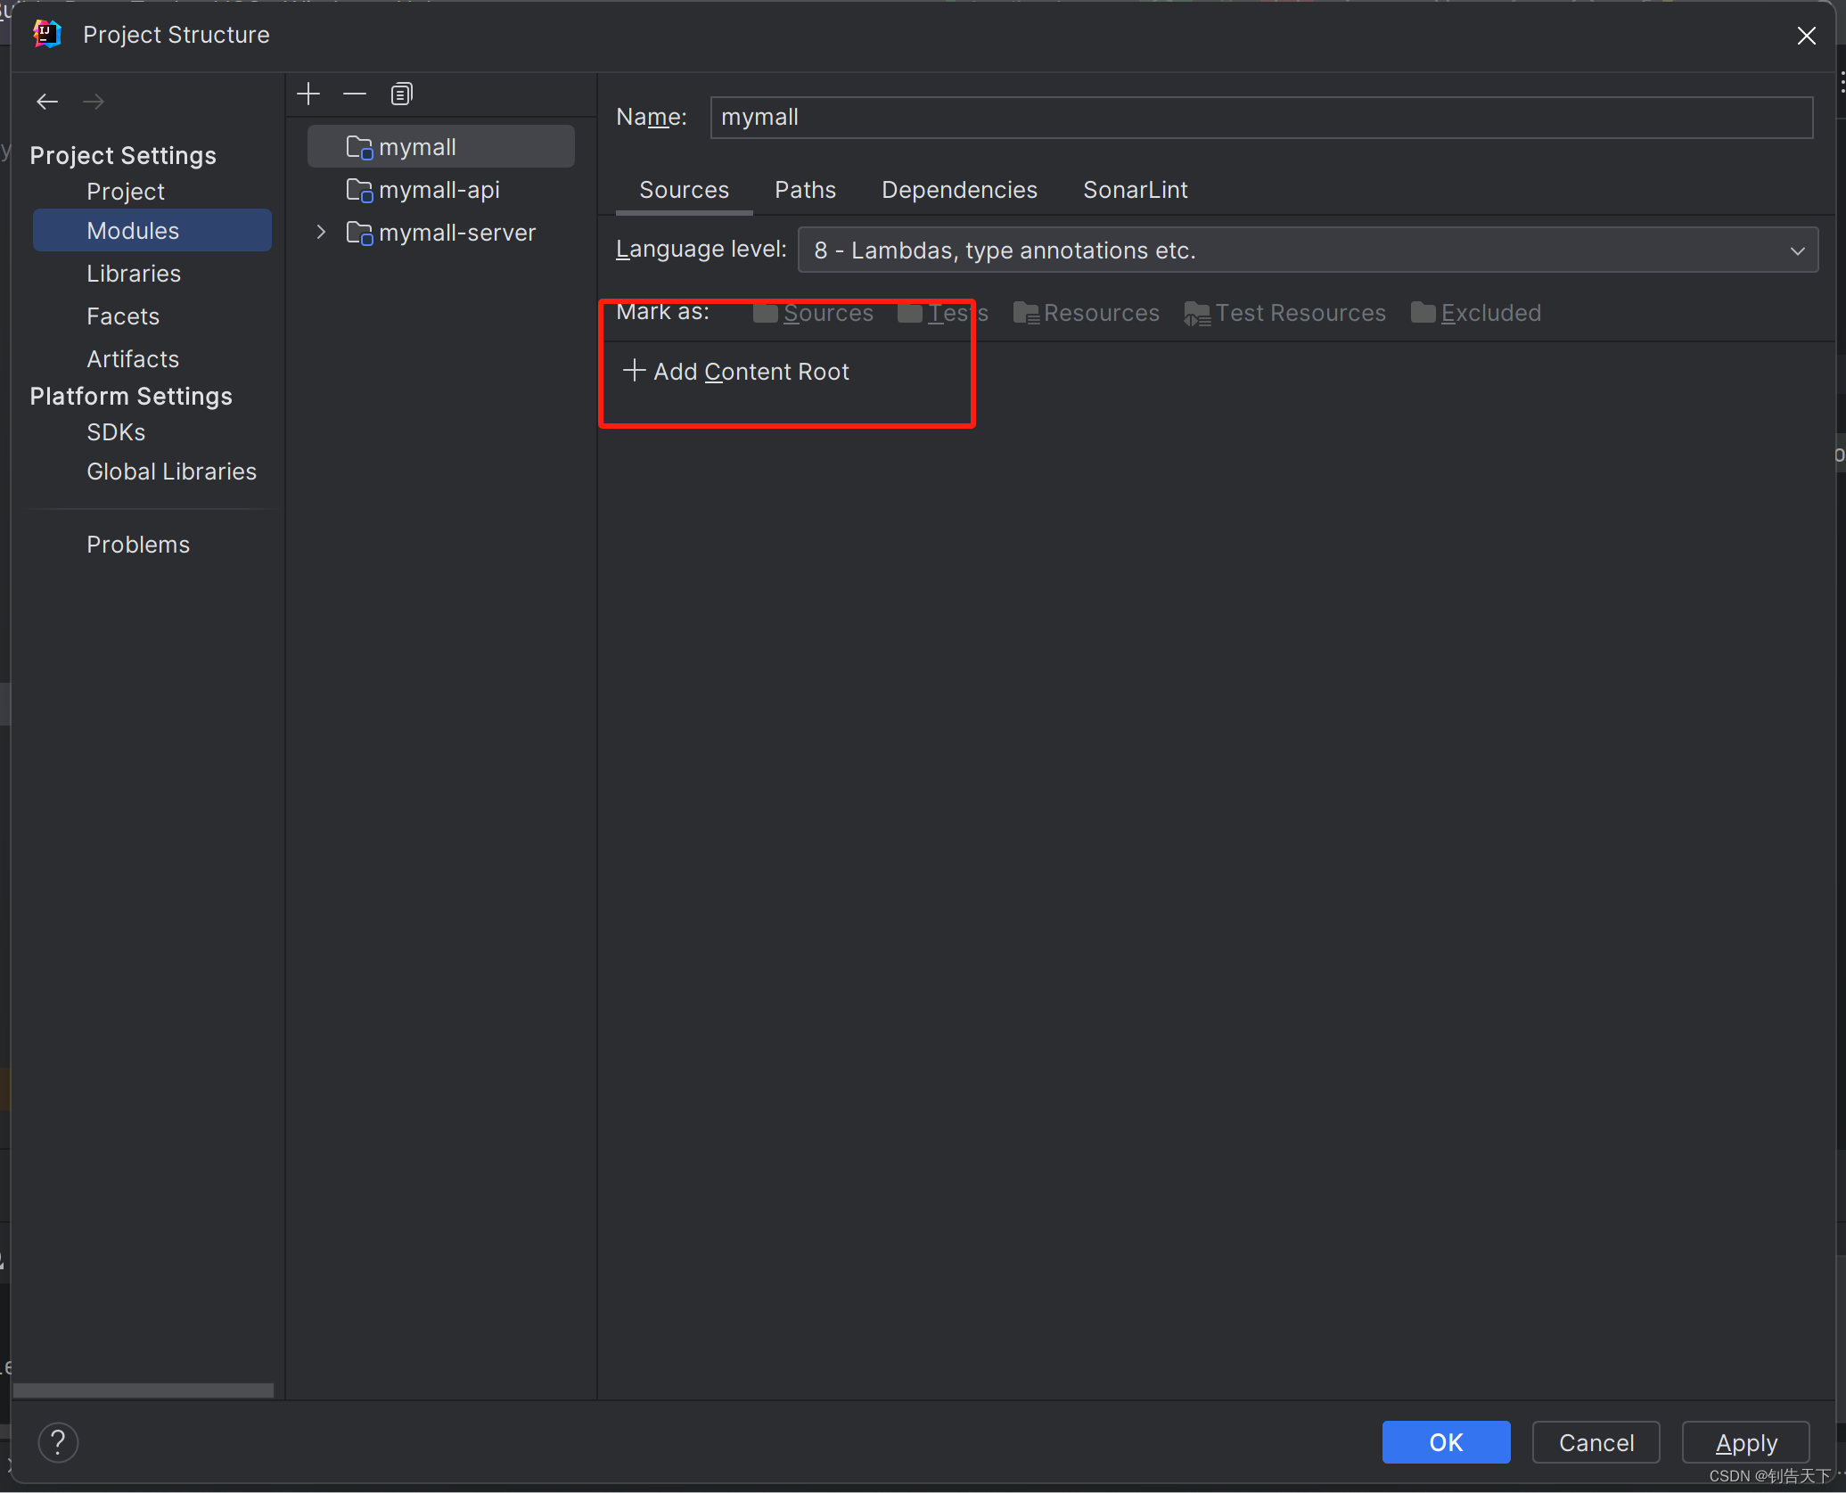Image resolution: width=1846 pixels, height=1493 pixels.
Task: Click the copy module icon
Action: click(x=401, y=94)
